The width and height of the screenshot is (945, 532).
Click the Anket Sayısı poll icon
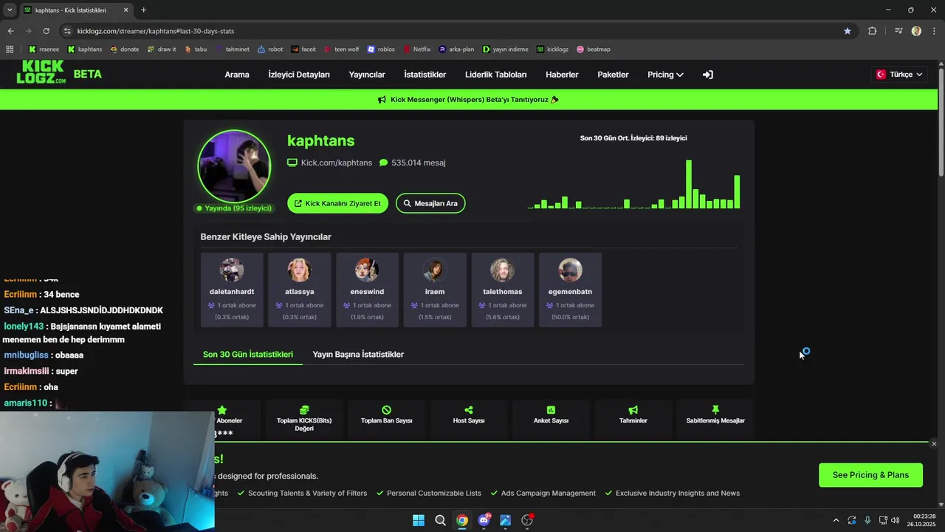(x=551, y=410)
